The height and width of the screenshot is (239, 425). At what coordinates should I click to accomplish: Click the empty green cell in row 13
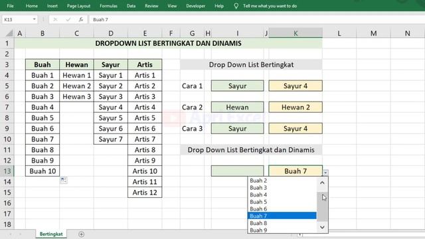click(x=238, y=171)
